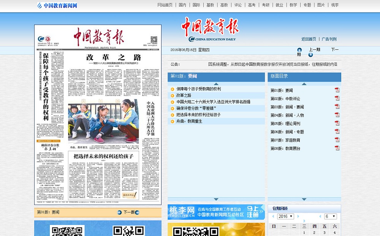Select day 2 in calendar

tap(314, 233)
